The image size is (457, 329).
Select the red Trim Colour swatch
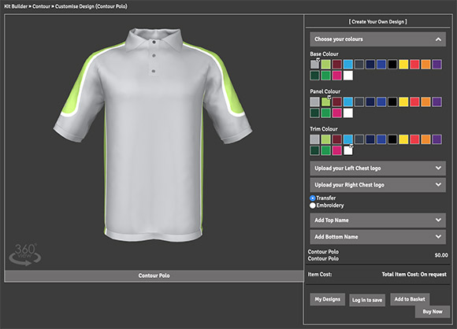tap(414, 139)
